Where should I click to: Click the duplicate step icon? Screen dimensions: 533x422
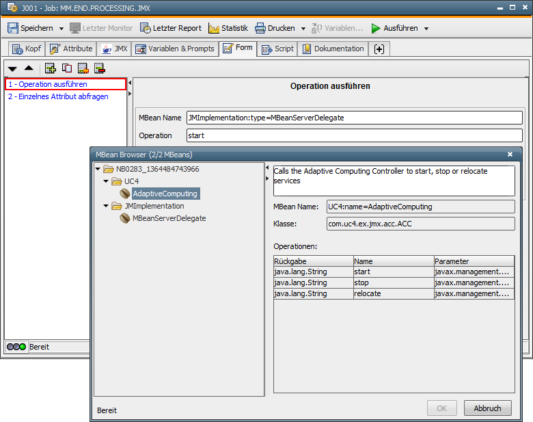click(66, 68)
